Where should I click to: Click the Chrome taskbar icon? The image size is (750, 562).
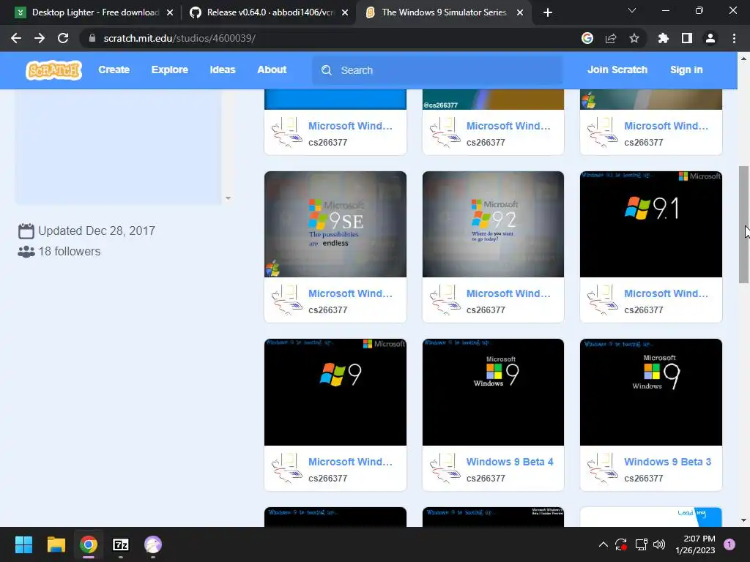[89, 544]
